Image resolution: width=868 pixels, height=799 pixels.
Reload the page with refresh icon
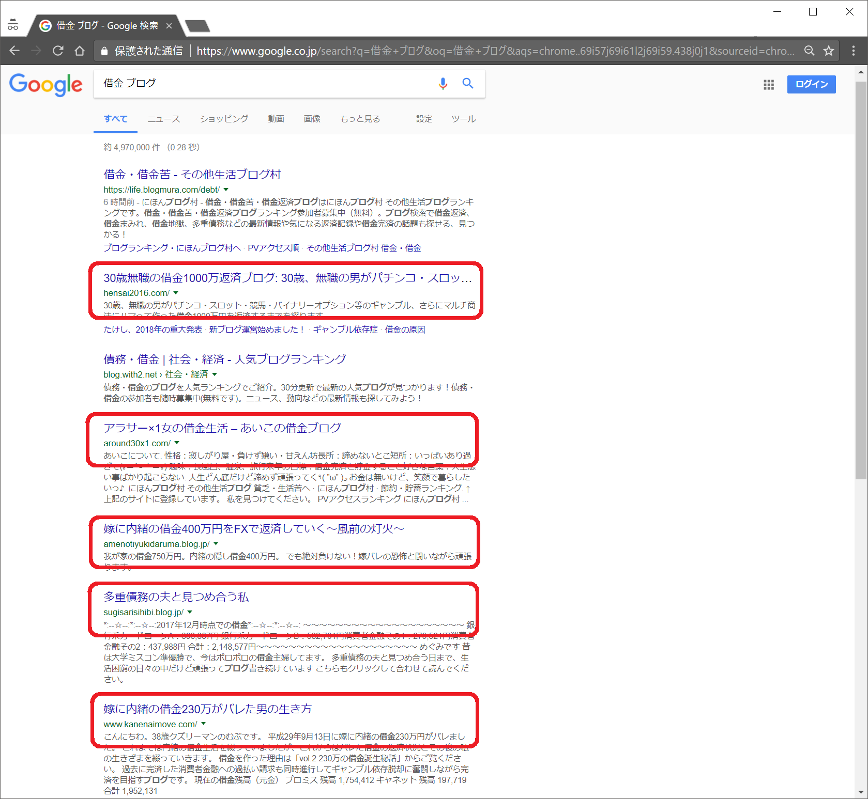tap(58, 51)
